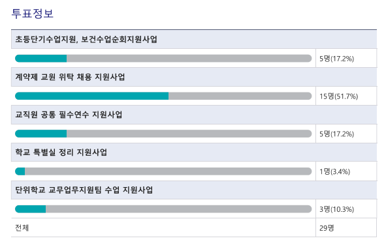Click the 전체 total label
Viewport: 386px width, 247px height.
point(22,228)
